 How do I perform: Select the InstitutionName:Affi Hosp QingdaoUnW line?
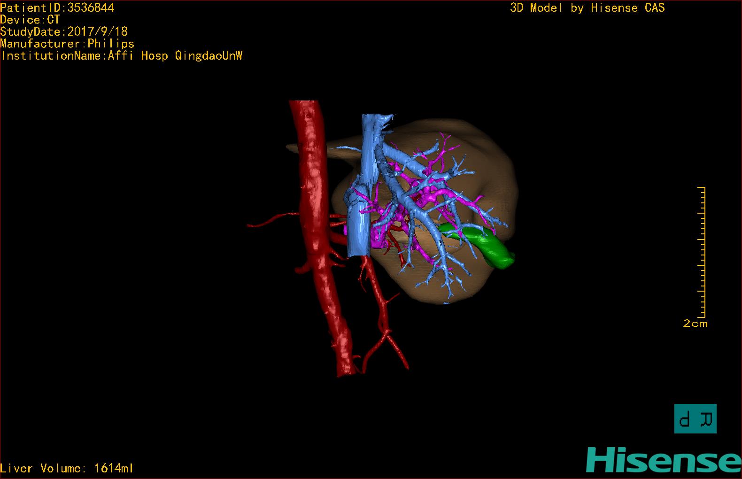(122, 56)
